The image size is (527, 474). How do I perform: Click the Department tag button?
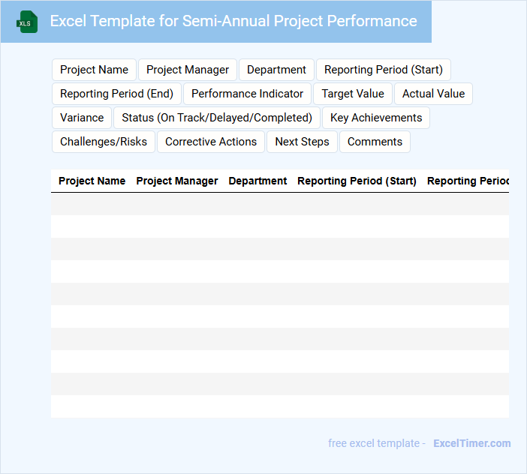[276, 70]
